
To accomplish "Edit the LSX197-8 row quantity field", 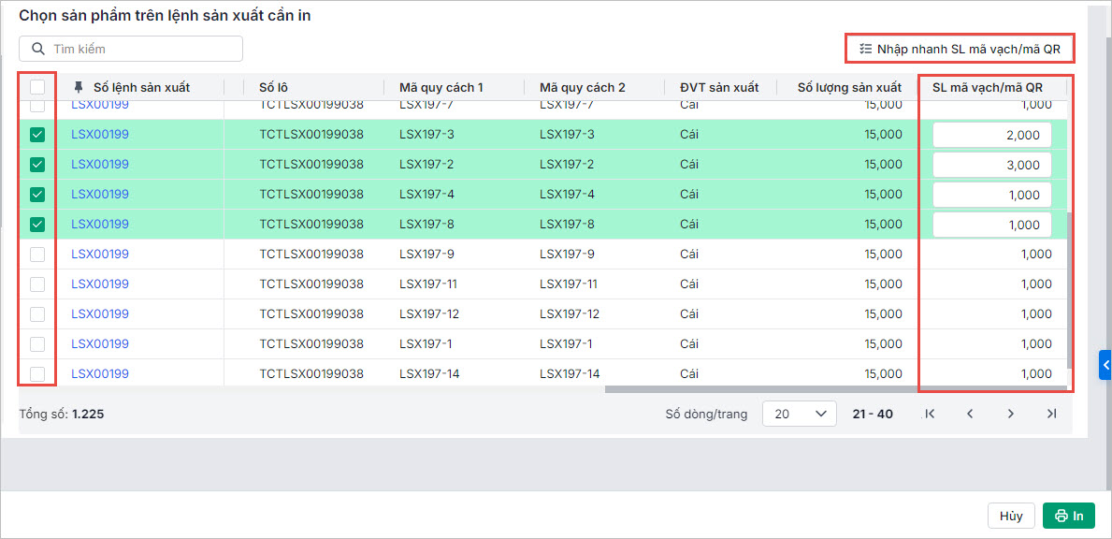I will coord(991,224).
